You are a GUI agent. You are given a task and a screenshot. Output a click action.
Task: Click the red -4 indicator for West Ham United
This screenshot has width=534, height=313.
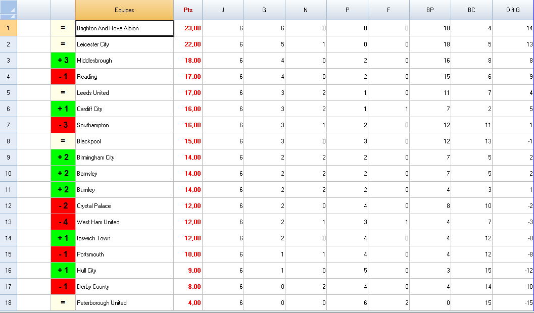coord(63,222)
